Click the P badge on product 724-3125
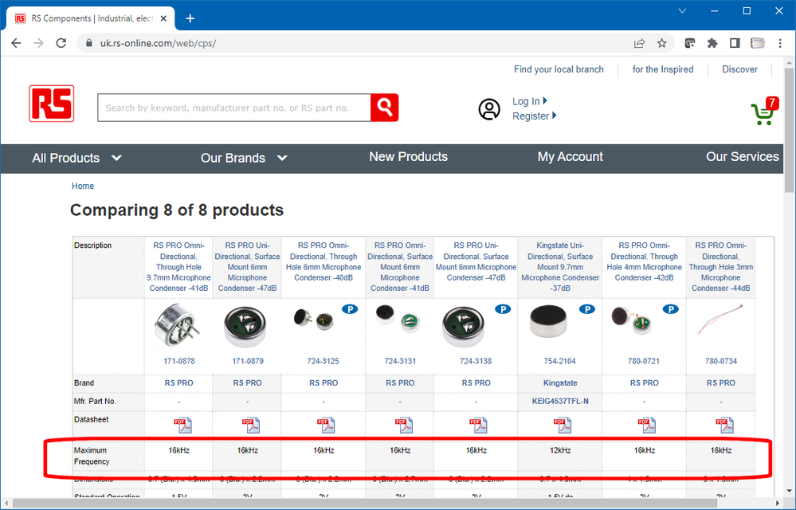The image size is (796, 510). pyautogui.click(x=350, y=309)
